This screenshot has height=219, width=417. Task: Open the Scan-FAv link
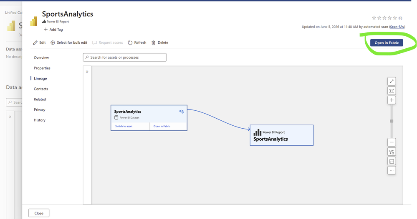click(397, 27)
